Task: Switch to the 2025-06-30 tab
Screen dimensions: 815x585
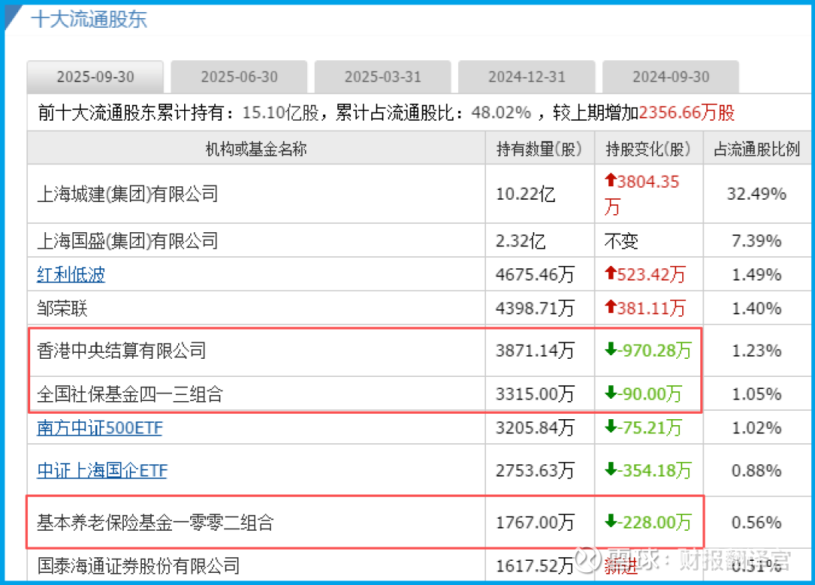Action: pyautogui.click(x=239, y=77)
